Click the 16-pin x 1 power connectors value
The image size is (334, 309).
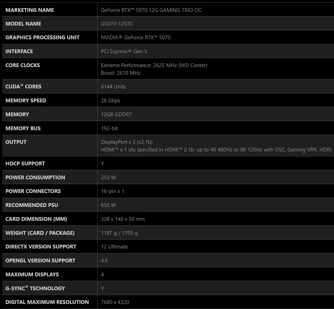coord(112,191)
